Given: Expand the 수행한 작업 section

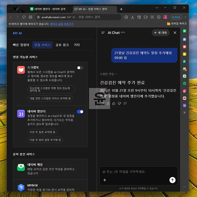Looking at the screenshot, I should (108, 74).
